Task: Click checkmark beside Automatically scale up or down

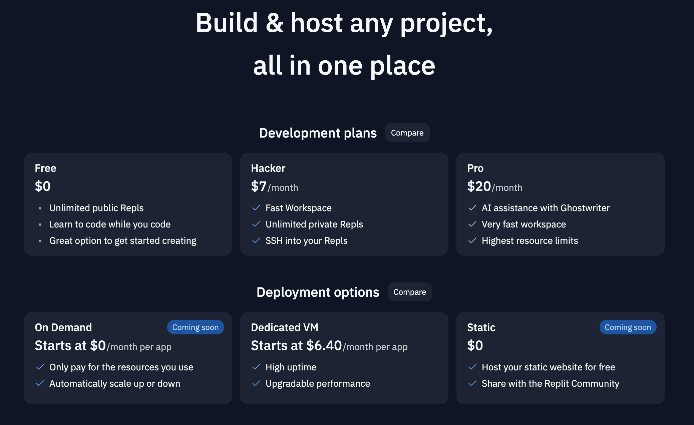Action: (x=40, y=383)
